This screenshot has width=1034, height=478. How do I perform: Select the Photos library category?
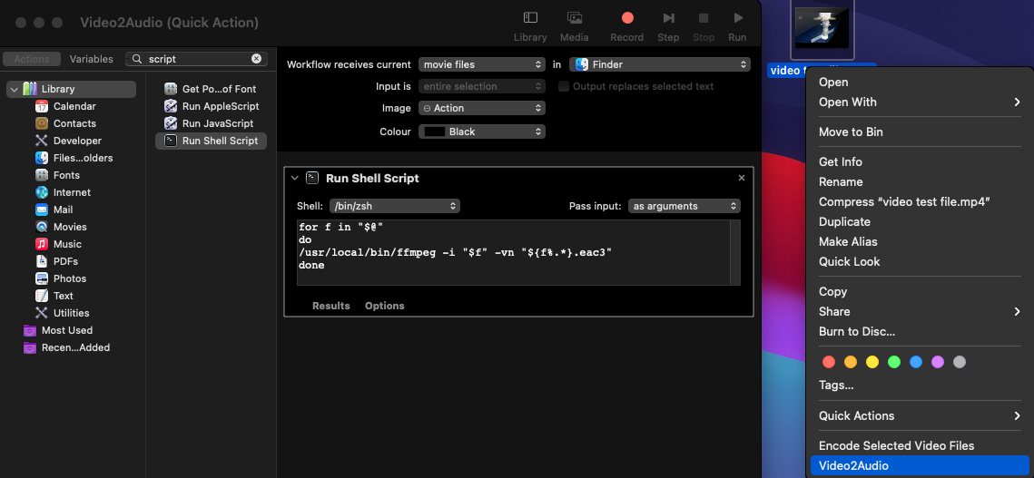(70, 278)
